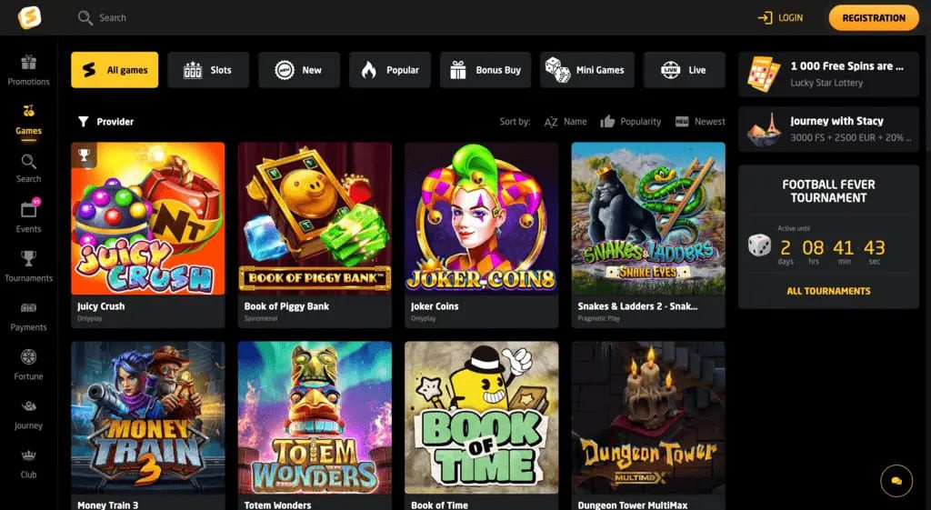Show the All games category

click(115, 70)
